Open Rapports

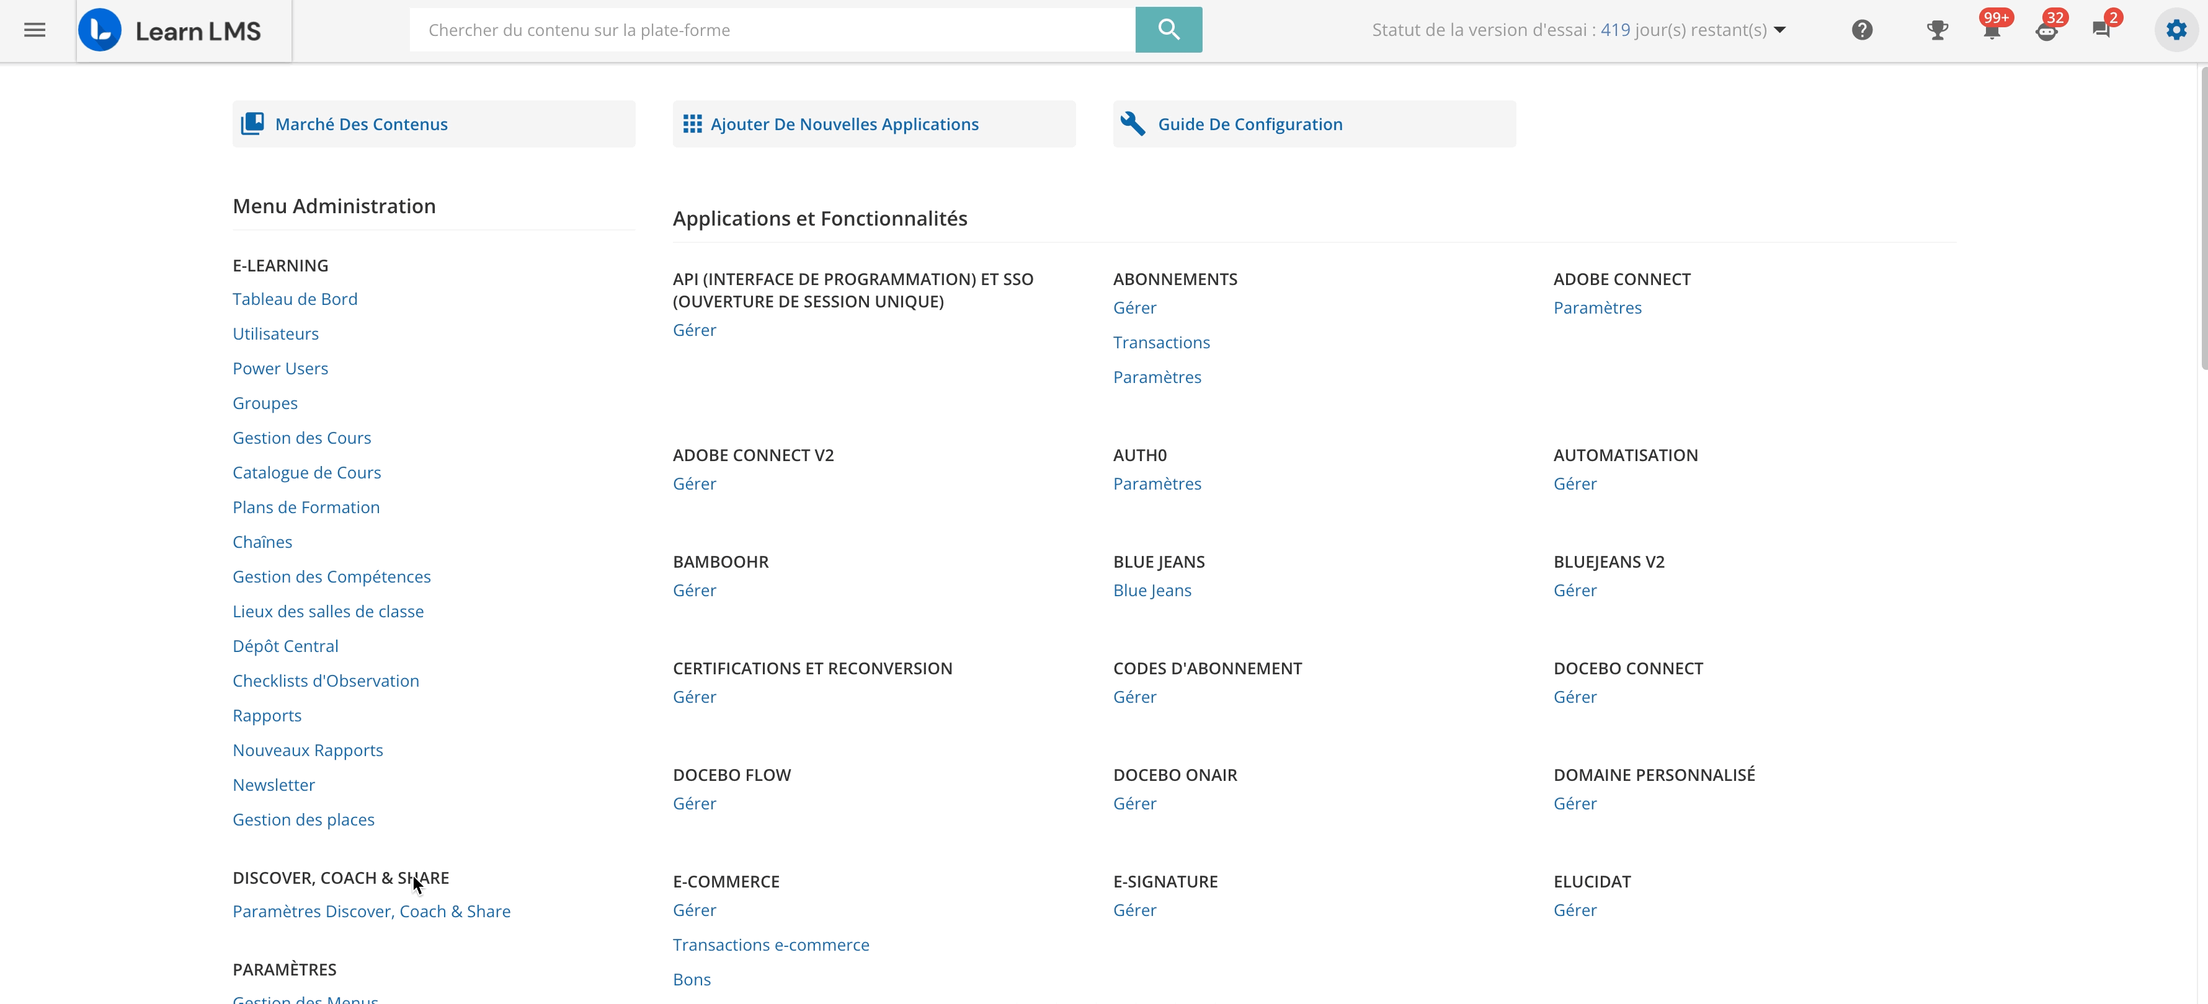click(x=267, y=715)
